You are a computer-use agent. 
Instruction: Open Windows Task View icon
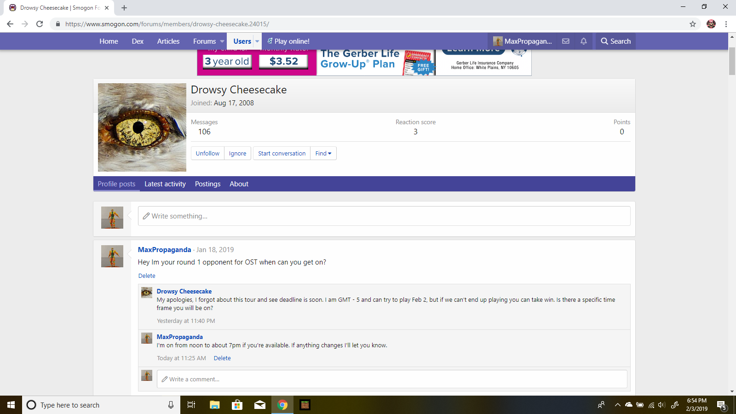point(191,405)
